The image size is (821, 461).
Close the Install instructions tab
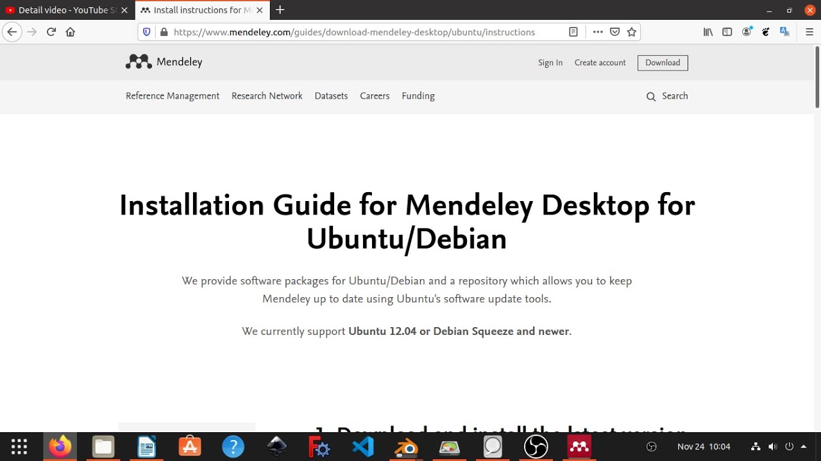point(259,10)
